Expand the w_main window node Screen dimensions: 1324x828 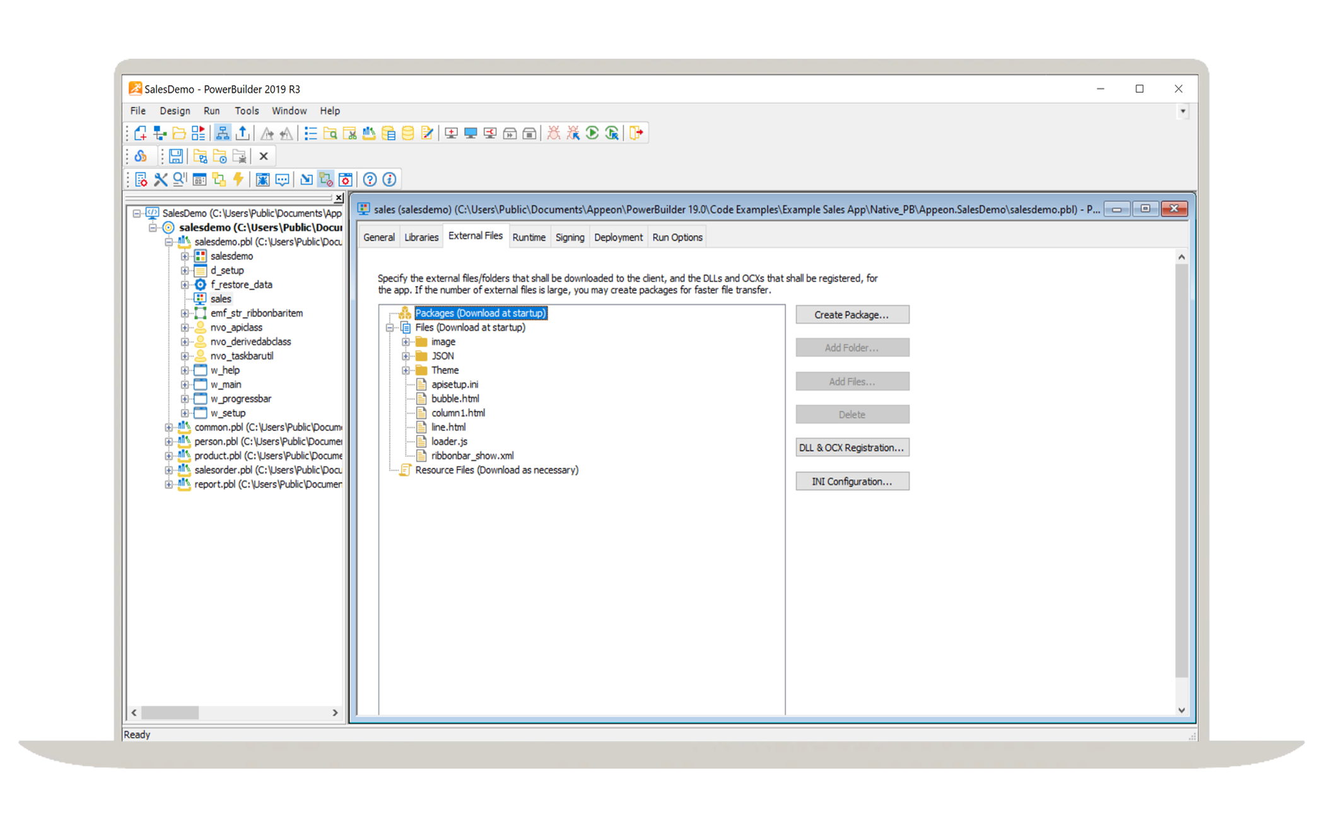[x=184, y=384]
